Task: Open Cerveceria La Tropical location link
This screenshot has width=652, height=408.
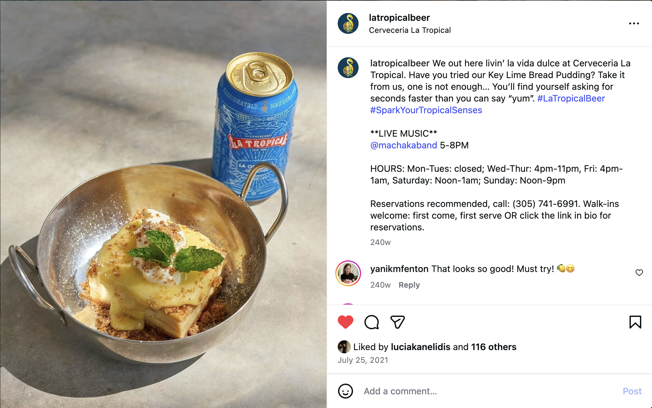Action: coord(410,30)
